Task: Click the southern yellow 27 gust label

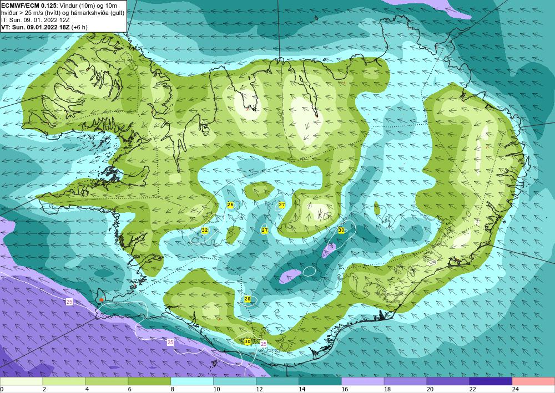Action: pos(264,231)
